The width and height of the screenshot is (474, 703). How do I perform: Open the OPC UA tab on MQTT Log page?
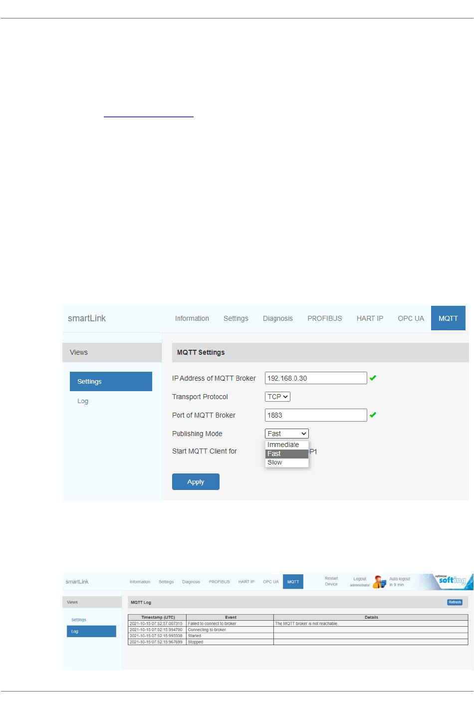(270, 582)
